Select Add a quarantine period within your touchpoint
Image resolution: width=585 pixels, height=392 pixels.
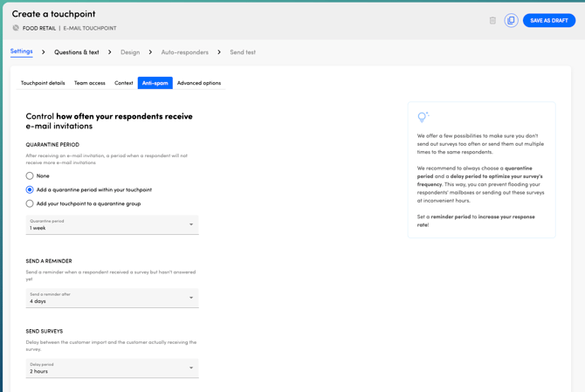(x=30, y=189)
